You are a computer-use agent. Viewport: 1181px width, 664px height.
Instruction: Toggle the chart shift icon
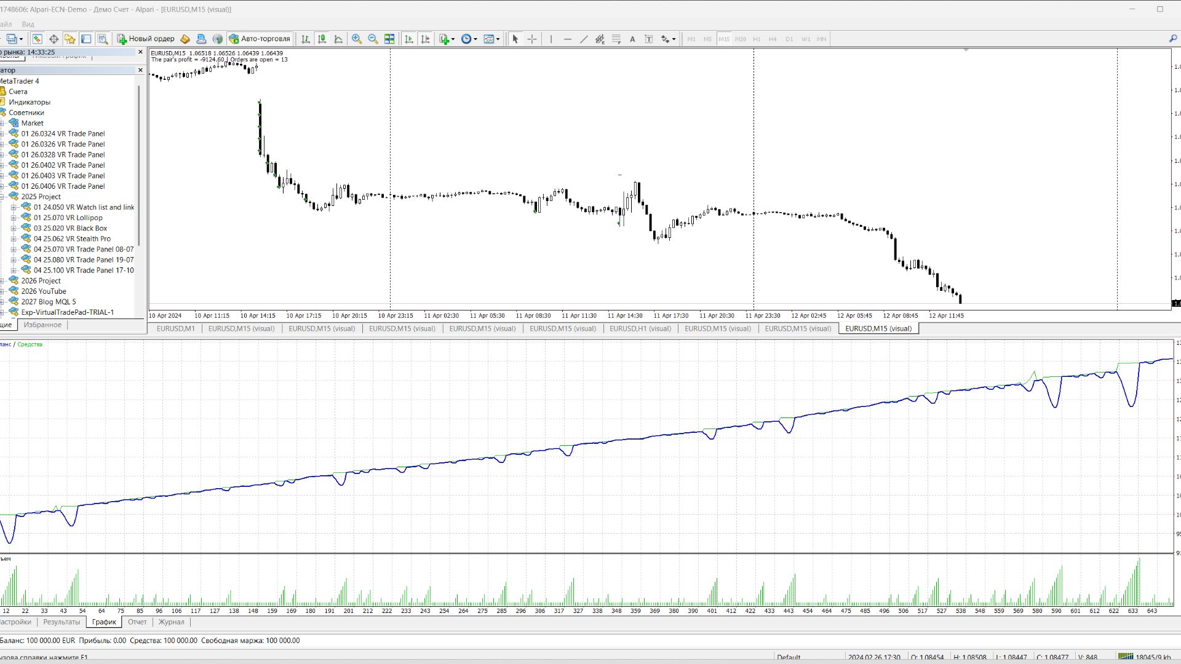coord(426,39)
